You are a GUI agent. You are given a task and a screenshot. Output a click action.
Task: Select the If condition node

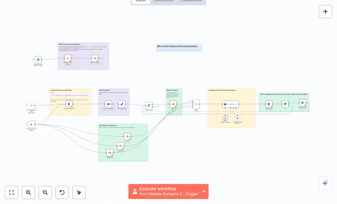click(285, 104)
